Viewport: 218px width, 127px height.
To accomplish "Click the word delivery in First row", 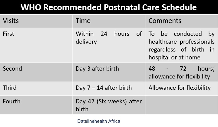I will point(86,42).
